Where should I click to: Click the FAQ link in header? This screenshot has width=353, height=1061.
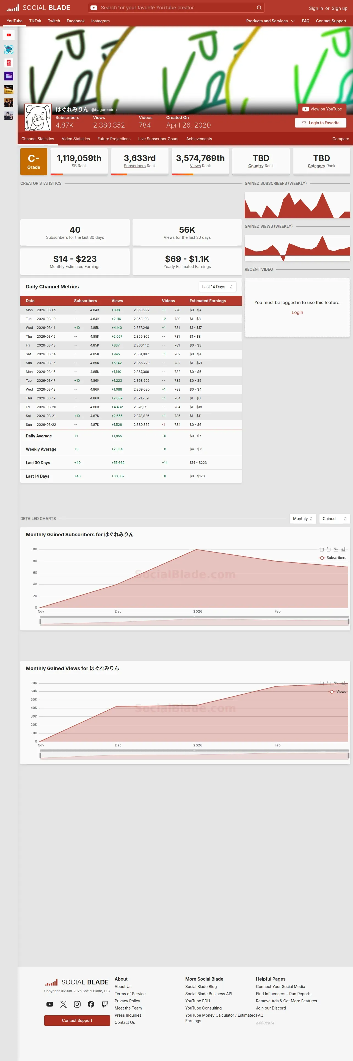305,21
